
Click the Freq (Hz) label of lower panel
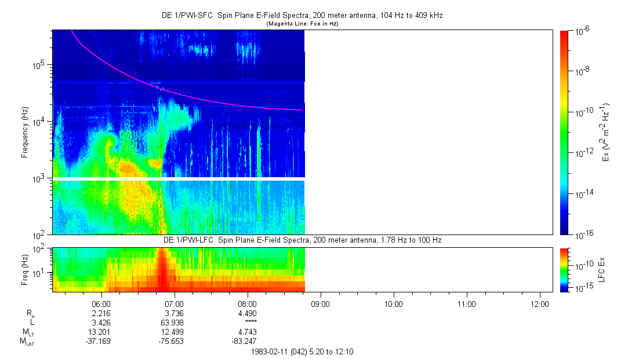point(25,269)
